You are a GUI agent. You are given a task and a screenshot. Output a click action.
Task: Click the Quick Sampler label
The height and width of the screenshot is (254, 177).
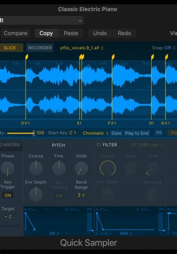(89, 243)
